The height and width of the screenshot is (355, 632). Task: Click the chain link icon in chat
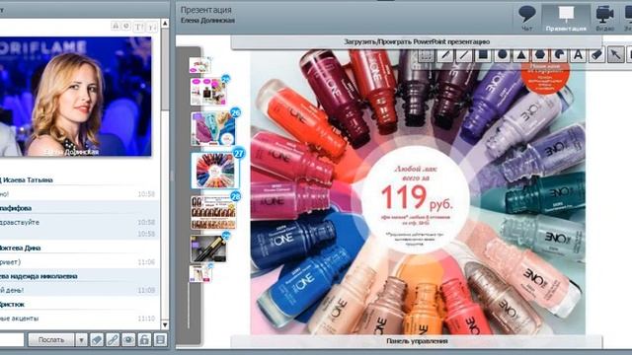coord(113,339)
